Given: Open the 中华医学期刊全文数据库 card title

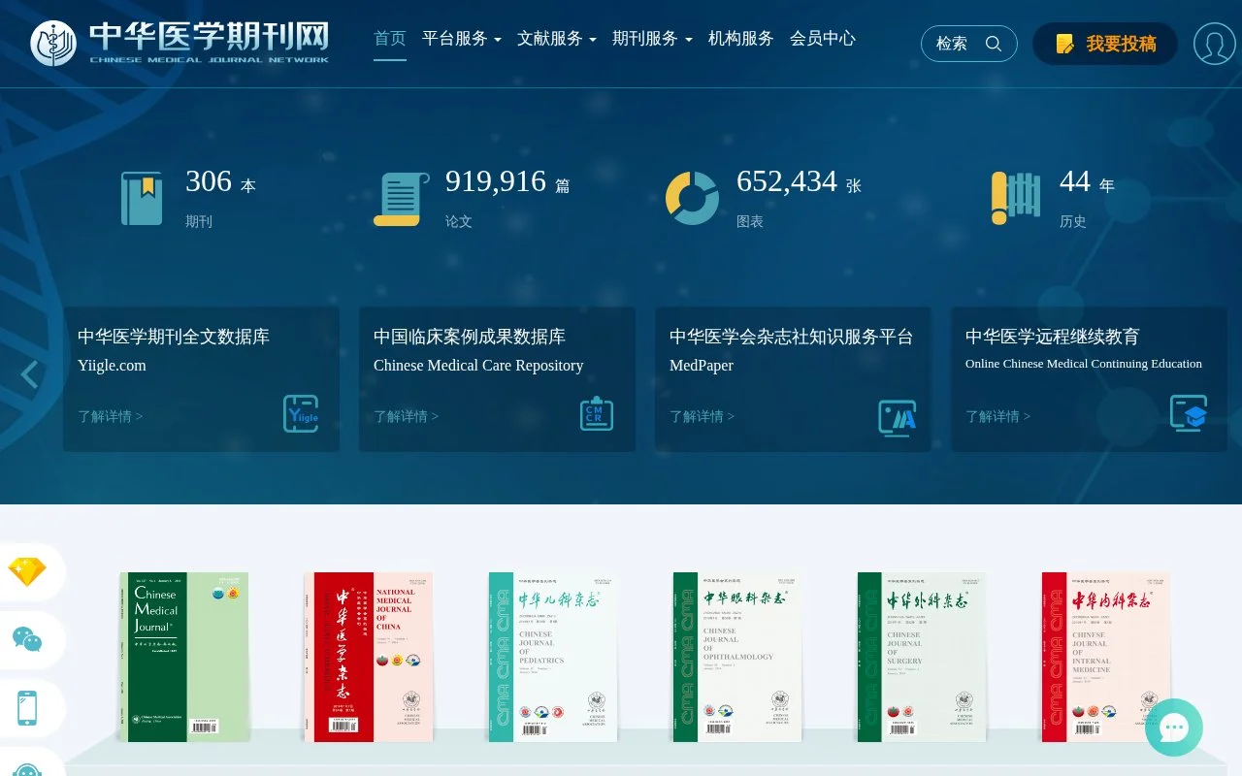Looking at the screenshot, I should click(x=174, y=337).
